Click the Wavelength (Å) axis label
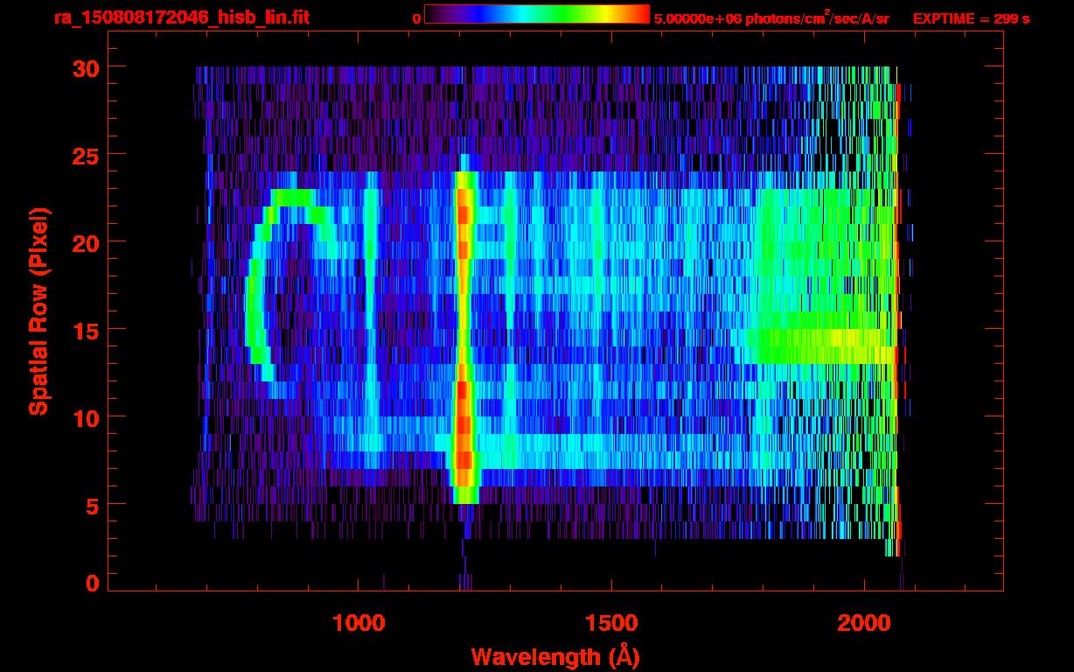Viewport: 1074px width, 672px height. (x=557, y=656)
